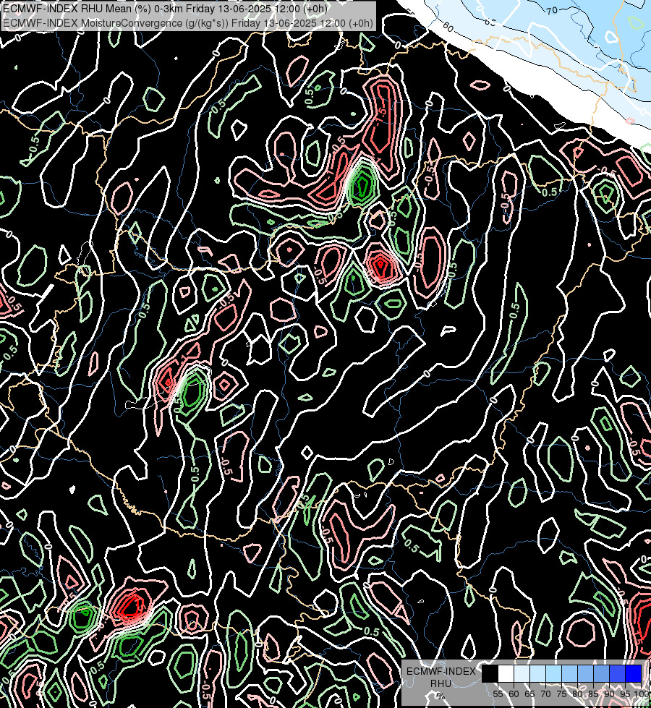
Task: Click the legend tick value 85
Action: click(x=593, y=694)
